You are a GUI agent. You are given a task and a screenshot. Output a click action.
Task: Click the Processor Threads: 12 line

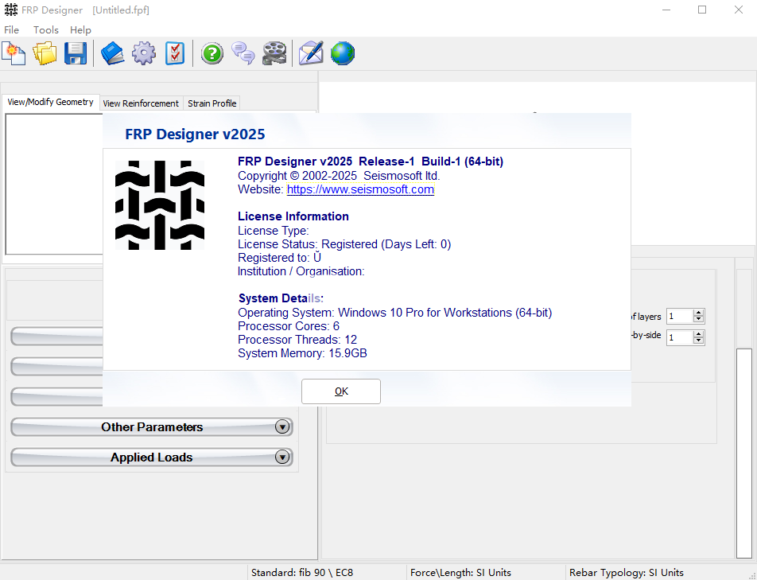297,340
